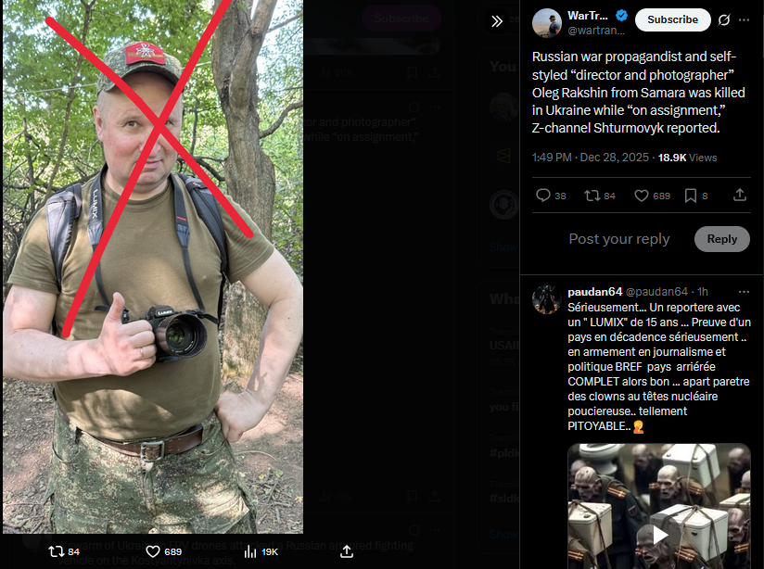Share the post via upload icon
764x569 pixels.
[740, 195]
